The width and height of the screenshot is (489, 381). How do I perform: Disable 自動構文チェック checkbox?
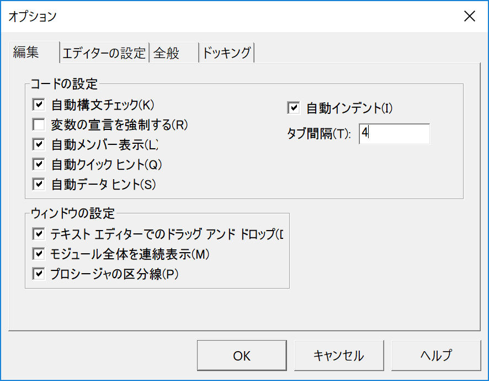tap(39, 104)
